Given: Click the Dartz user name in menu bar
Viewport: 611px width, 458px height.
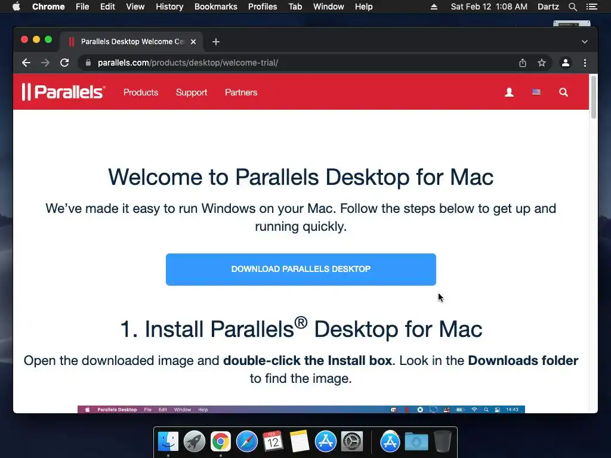Looking at the screenshot, I should coord(548,7).
